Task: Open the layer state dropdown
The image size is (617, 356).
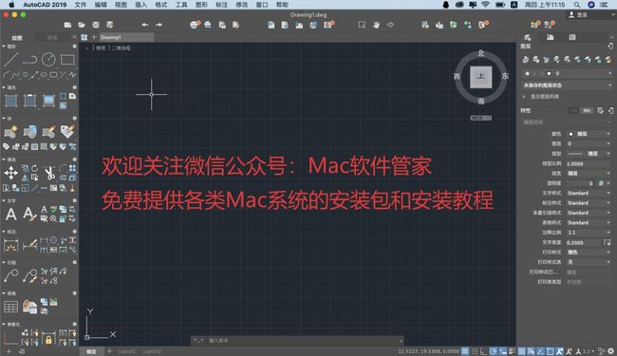Action: (x=567, y=85)
